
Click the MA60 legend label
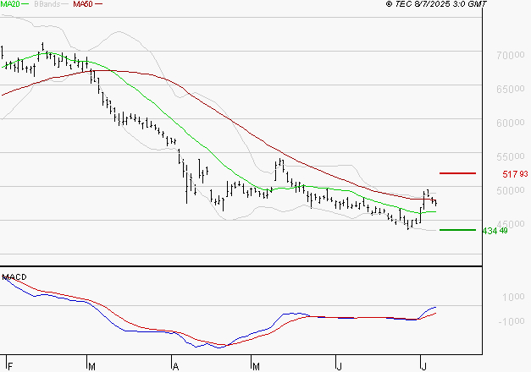point(83,5)
